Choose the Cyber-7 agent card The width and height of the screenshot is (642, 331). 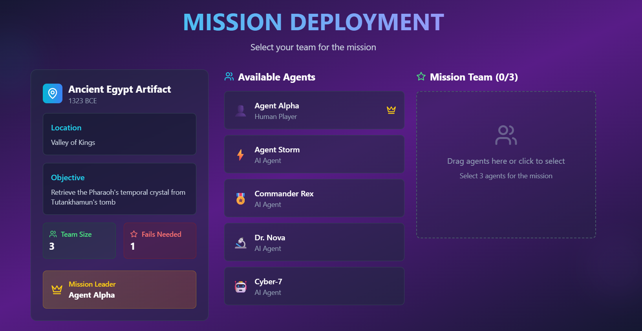pyautogui.click(x=314, y=286)
